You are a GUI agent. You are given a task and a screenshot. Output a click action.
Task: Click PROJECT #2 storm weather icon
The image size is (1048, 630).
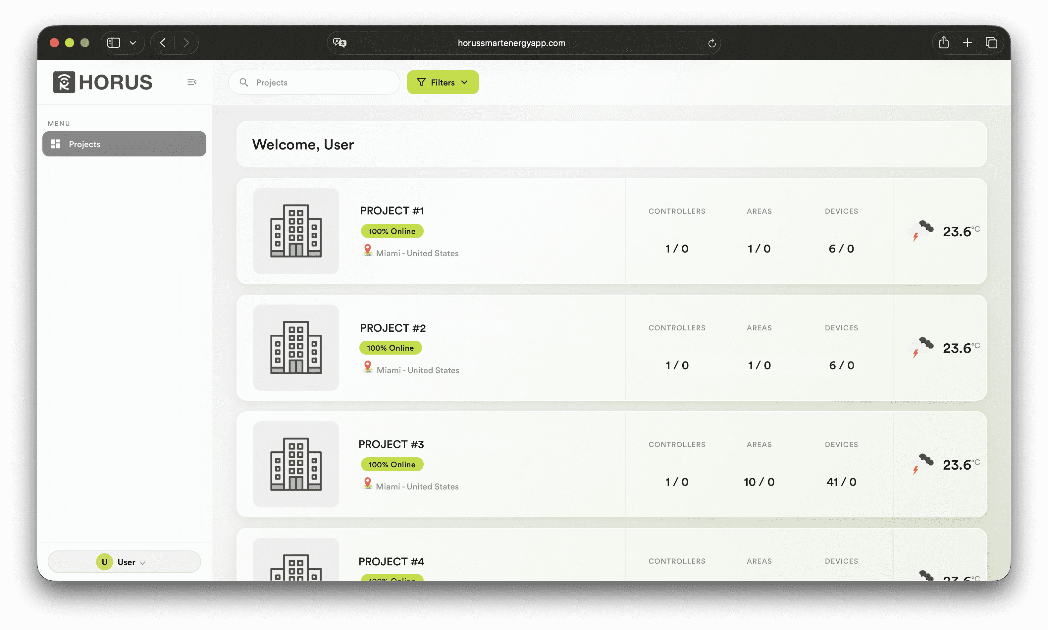[921, 348]
